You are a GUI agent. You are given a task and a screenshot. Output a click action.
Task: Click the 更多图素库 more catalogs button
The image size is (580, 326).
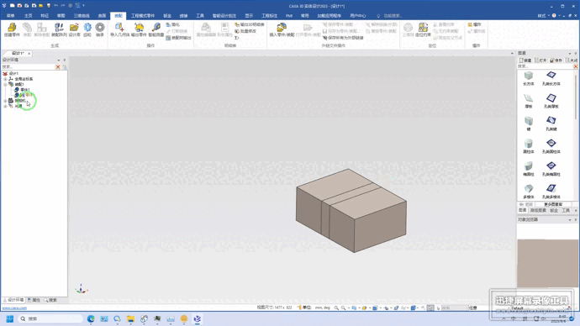[x=553, y=204]
